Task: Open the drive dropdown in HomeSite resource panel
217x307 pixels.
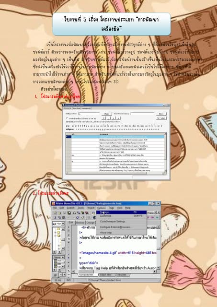Action: 63,224
